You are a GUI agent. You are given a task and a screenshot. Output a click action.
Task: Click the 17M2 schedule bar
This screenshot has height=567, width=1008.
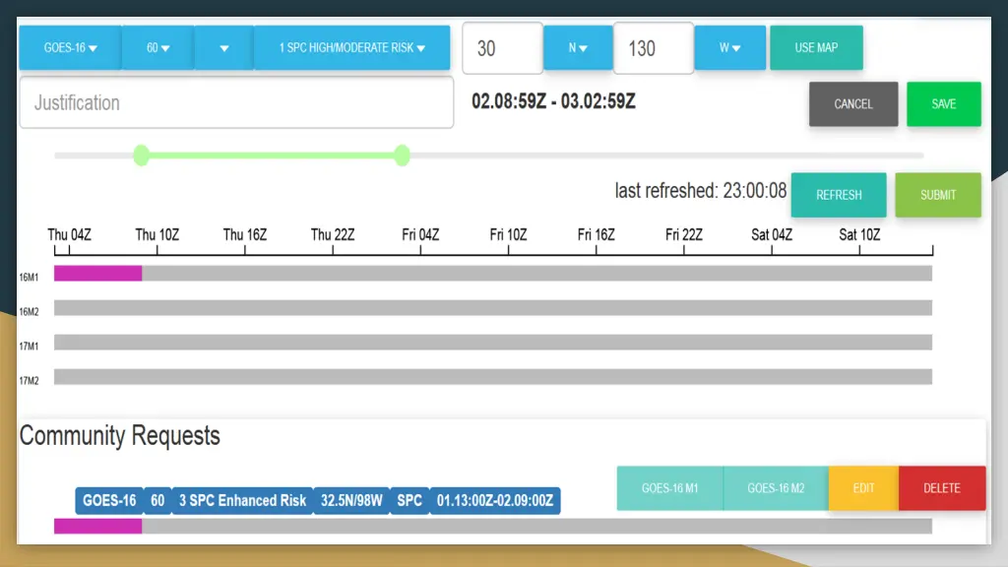(493, 377)
